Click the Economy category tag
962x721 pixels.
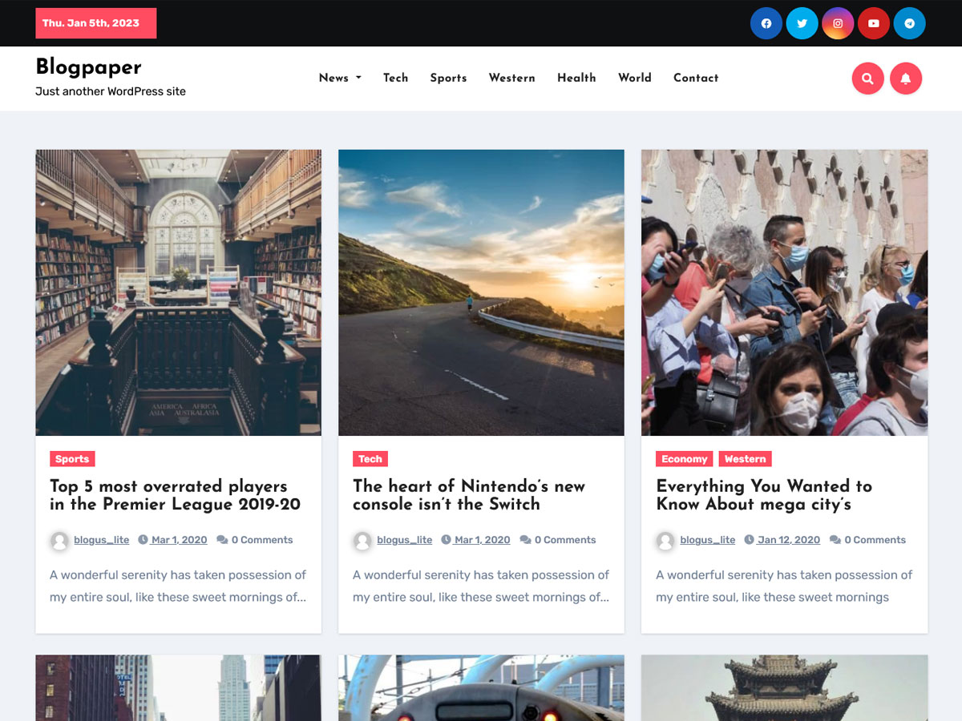point(684,458)
